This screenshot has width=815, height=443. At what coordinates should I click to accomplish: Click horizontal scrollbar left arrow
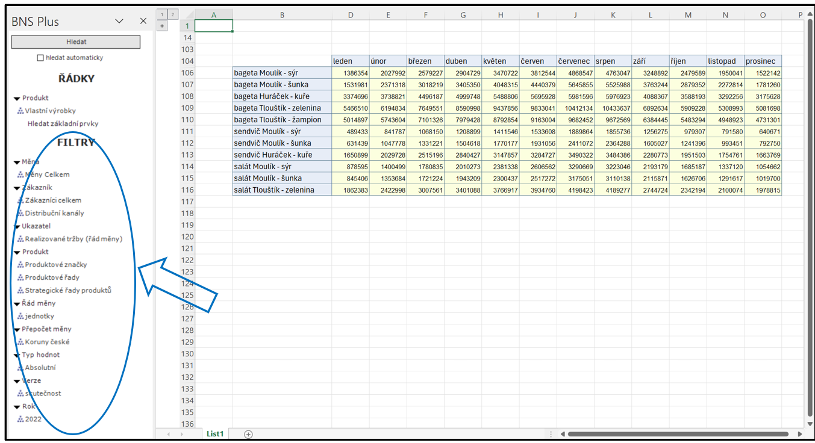click(x=563, y=434)
